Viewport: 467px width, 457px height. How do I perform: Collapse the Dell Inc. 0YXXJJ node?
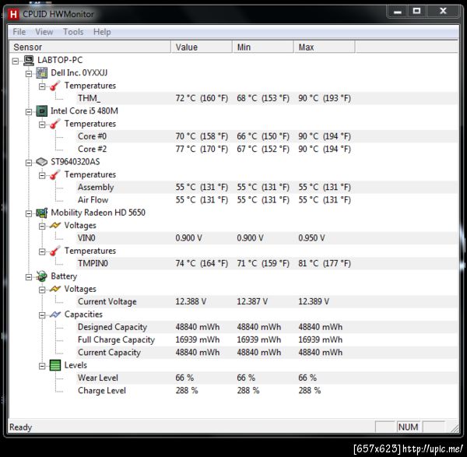click(x=29, y=74)
